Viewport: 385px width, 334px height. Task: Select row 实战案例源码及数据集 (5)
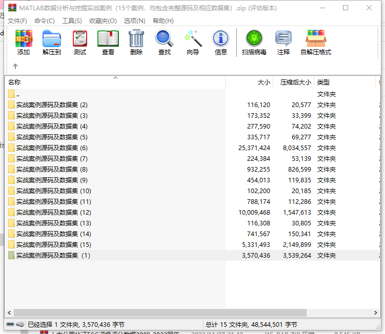[x=193, y=137]
